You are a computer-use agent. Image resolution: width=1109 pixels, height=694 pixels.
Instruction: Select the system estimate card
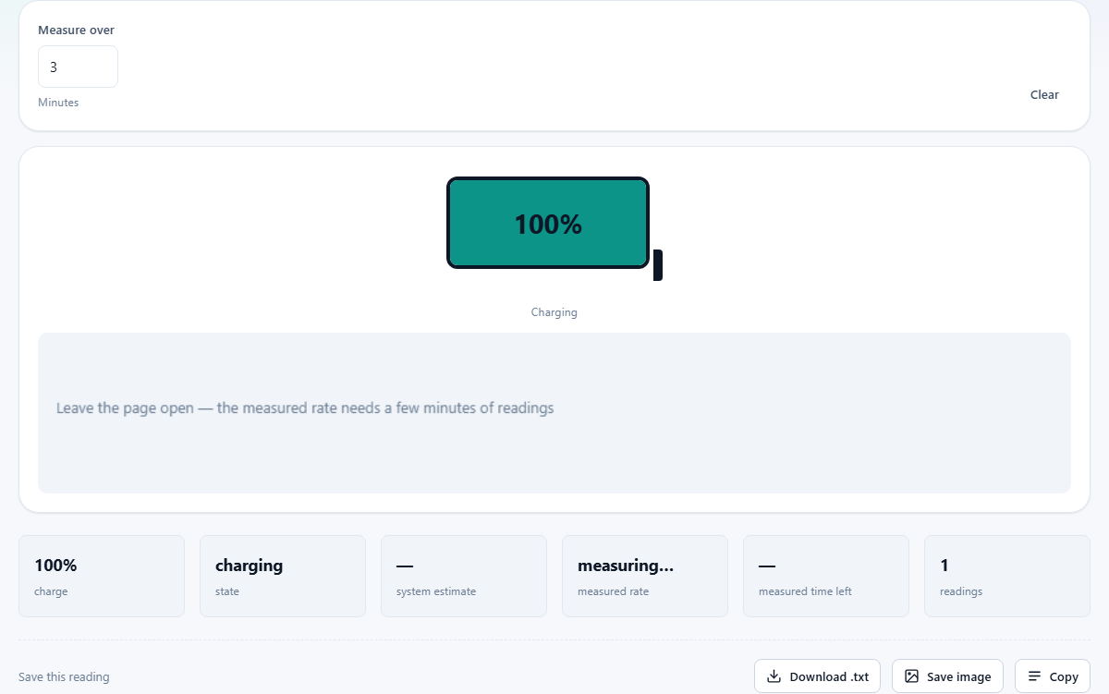click(464, 576)
